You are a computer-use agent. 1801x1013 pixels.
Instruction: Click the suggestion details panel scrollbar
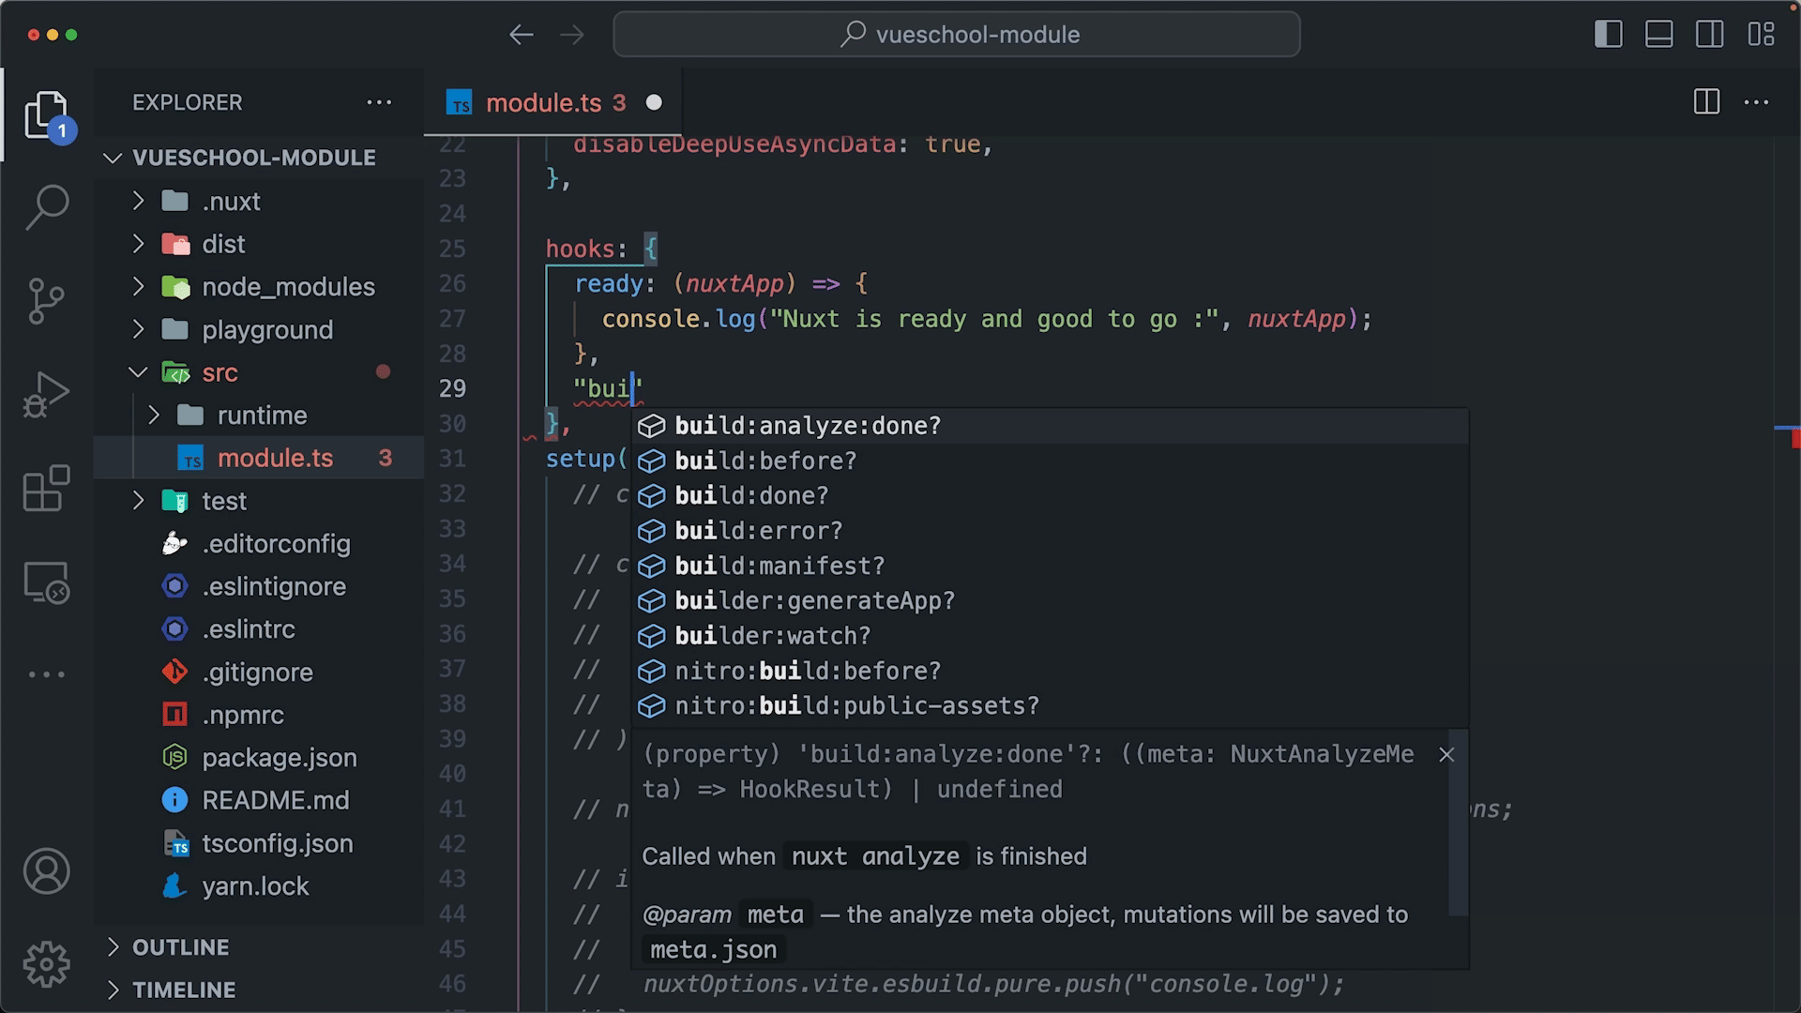1458,823
